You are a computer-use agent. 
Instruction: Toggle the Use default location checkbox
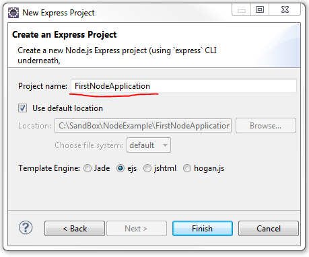coord(22,108)
